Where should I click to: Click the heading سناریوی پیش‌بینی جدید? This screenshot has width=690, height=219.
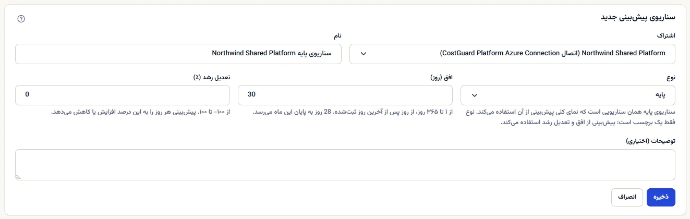[x=638, y=17]
